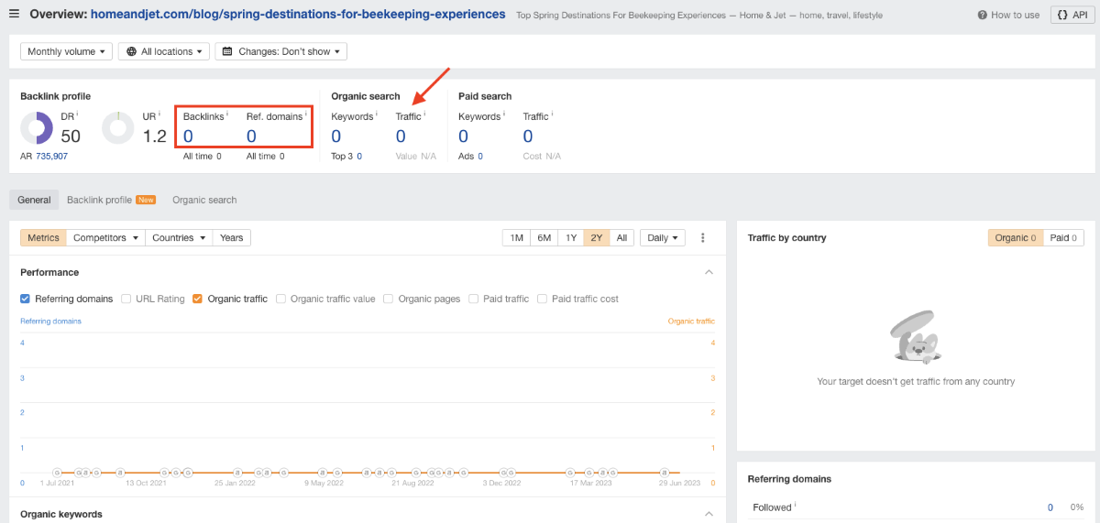Click the AR value 735,907
Viewport: 1100px width, 523px height.
click(x=51, y=157)
